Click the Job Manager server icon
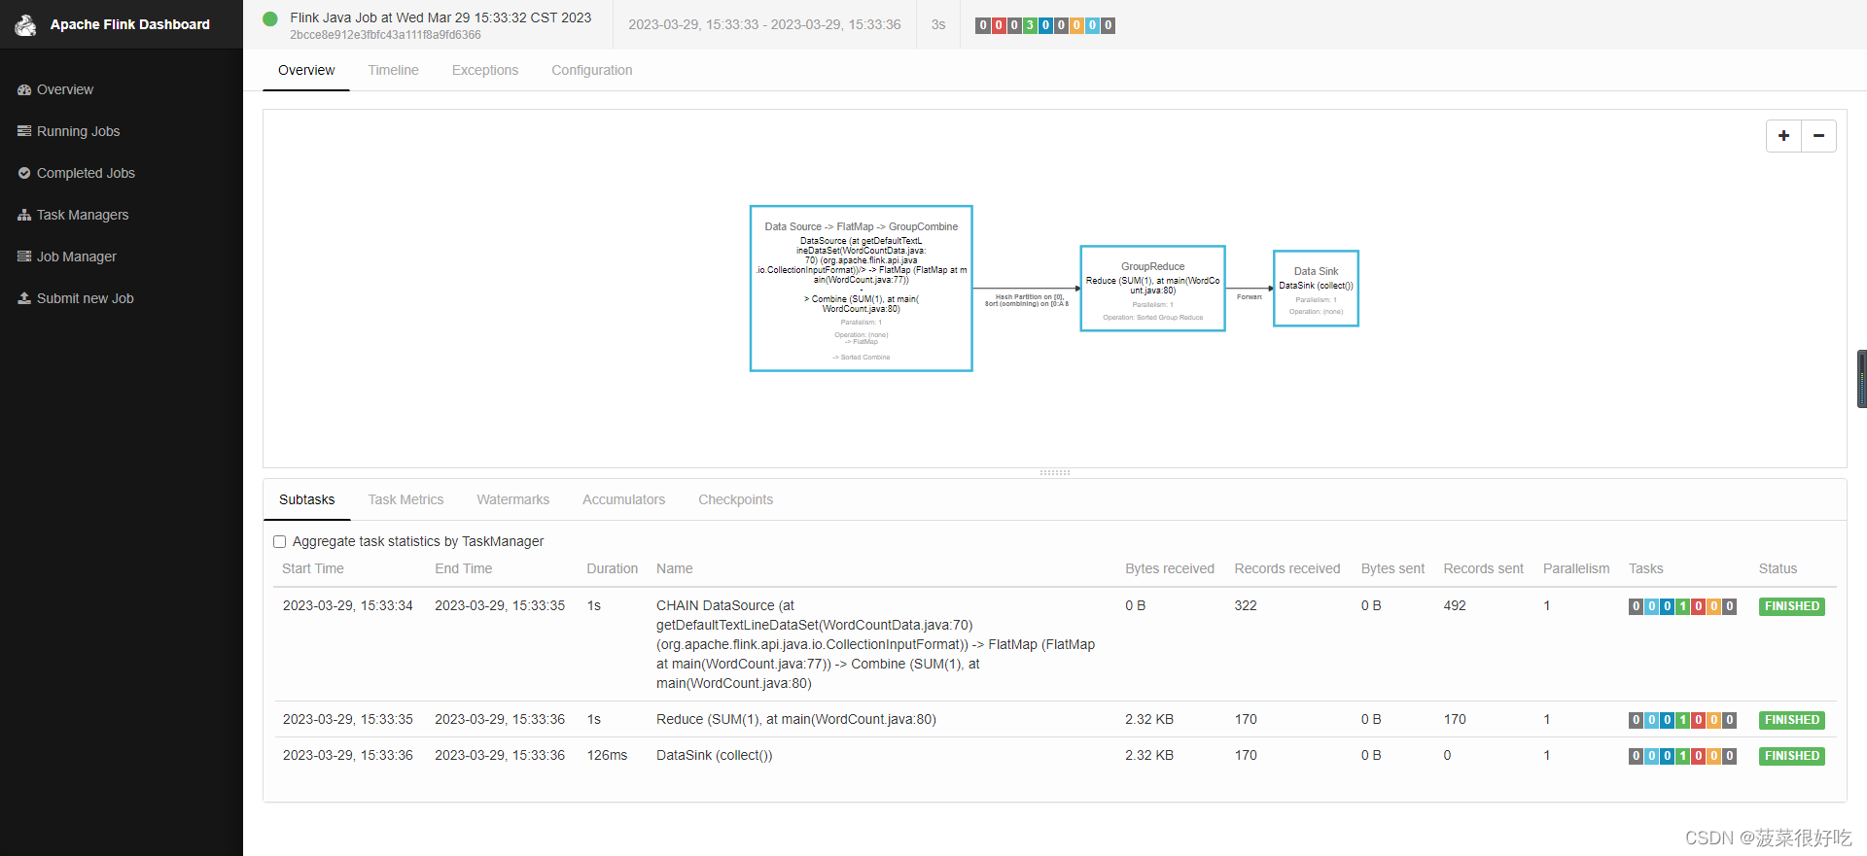 click(x=24, y=257)
